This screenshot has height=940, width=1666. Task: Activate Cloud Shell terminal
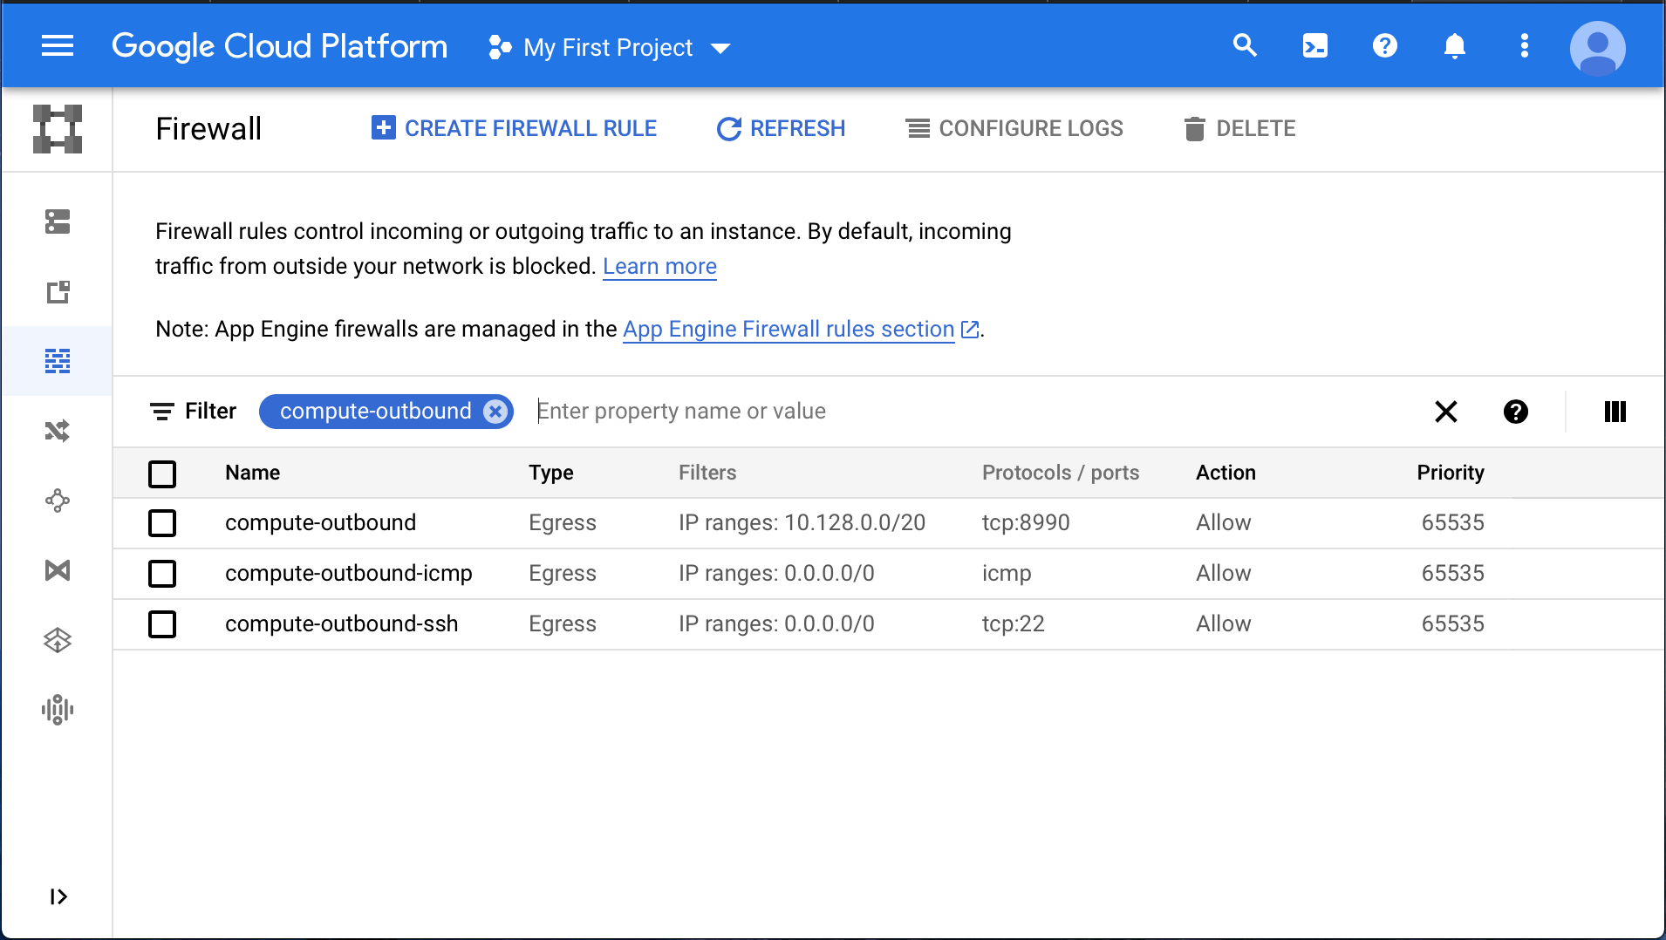pyautogui.click(x=1315, y=46)
